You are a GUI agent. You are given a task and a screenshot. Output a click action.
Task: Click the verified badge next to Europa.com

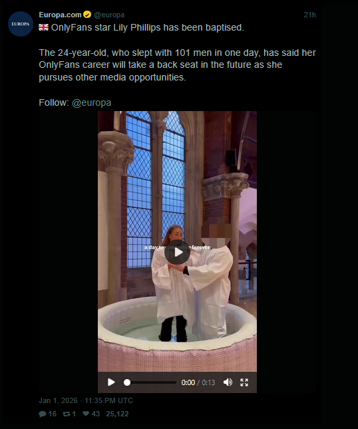87,15
